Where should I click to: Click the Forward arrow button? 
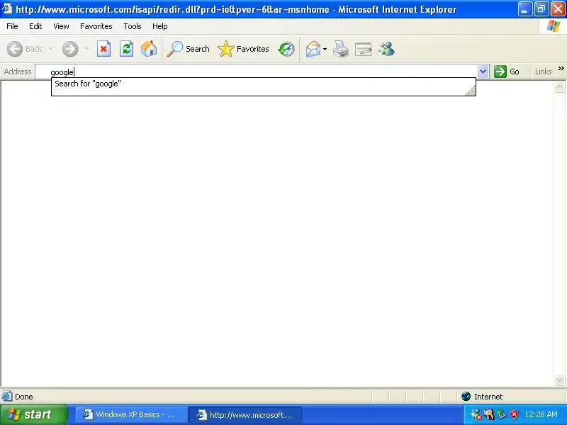click(70, 49)
